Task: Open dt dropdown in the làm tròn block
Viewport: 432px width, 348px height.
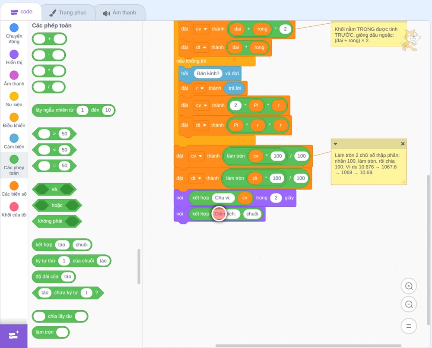Action: tap(196, 178)
